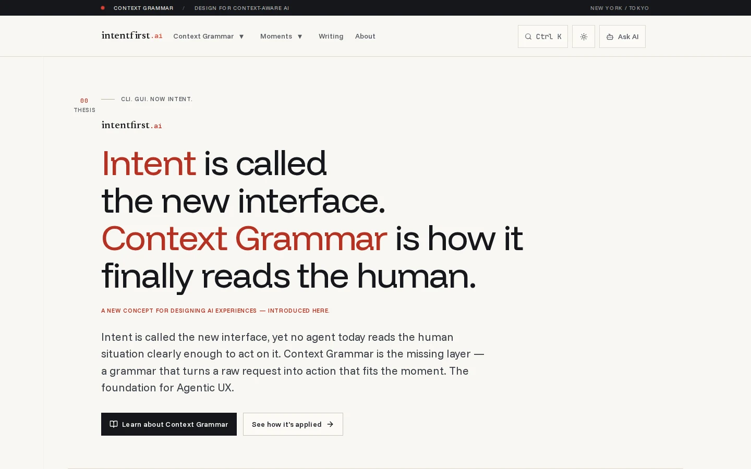Click the 'NEW YORK / TOKYO' text
This screenshot has height=469, width=751.
point(620,8)
